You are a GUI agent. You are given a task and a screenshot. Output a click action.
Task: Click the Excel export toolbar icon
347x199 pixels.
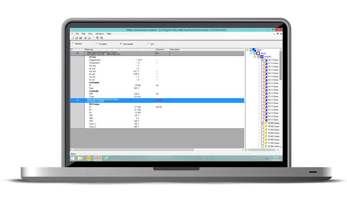click(x=98, y=38)
